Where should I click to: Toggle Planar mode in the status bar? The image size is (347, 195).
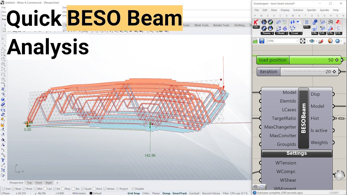(x=156, y=193)
